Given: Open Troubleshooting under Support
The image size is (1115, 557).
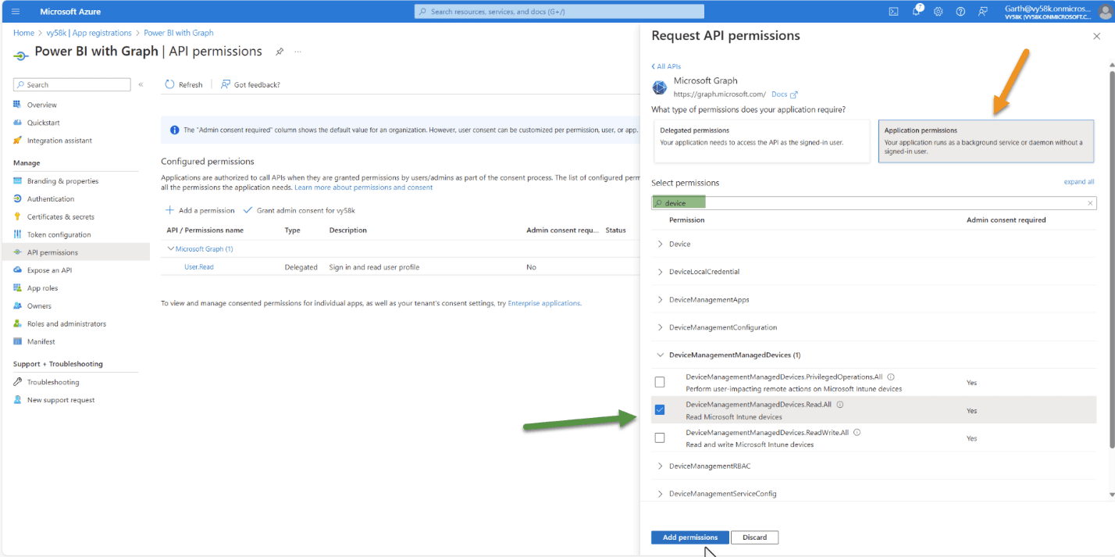Looking at the screenshot, I should [x=52, y=382].
